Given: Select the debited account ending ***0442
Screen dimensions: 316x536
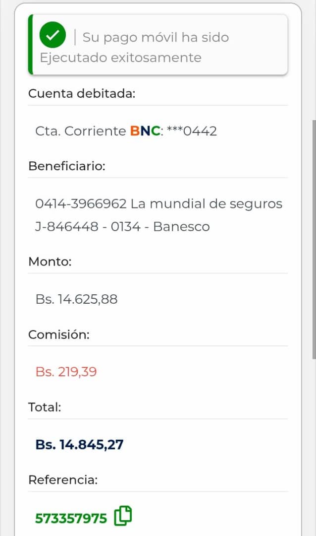Looking at the screenshot, I should coord(192,131).
